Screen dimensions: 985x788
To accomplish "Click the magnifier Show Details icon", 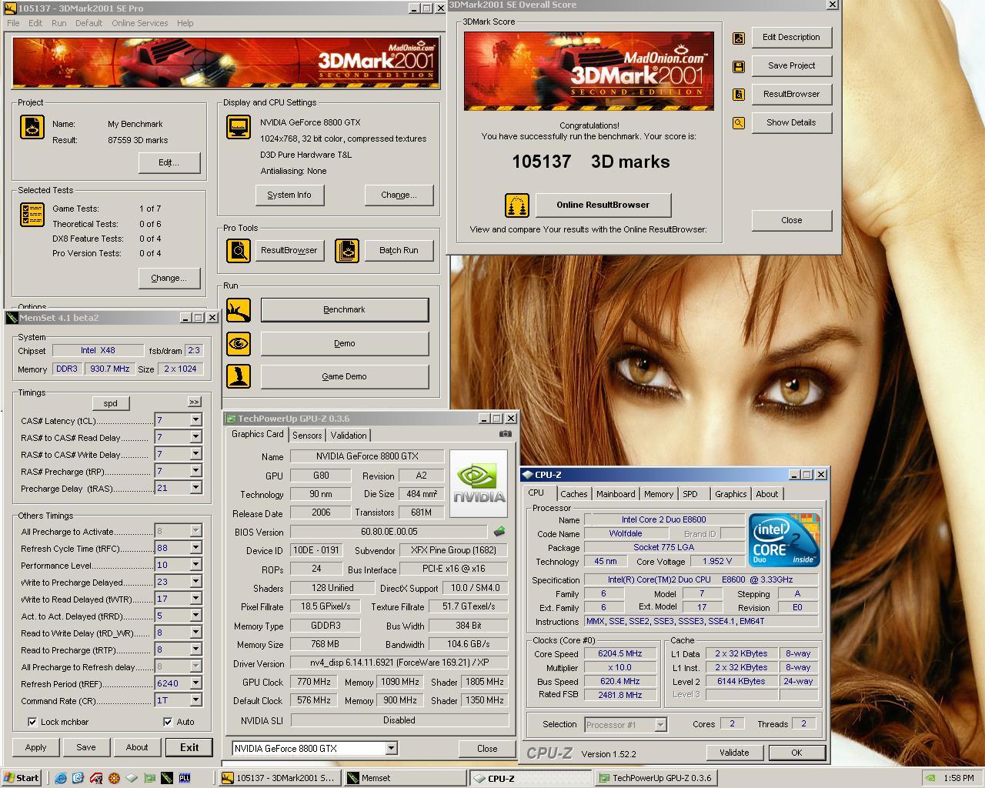I will click(x=739, y=123).
